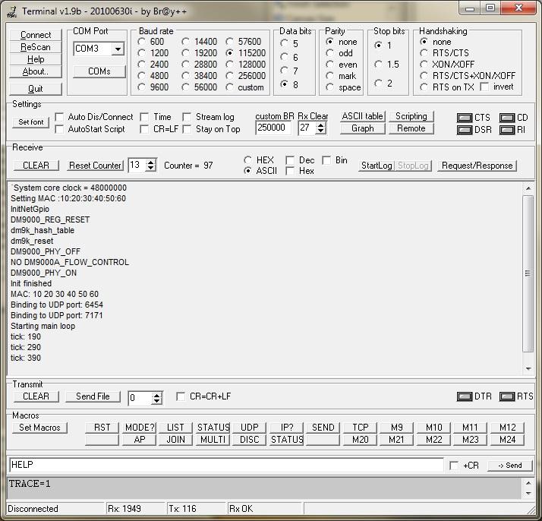Open the COM Port dropdown
542x521 pixels.
pos(118,49)
